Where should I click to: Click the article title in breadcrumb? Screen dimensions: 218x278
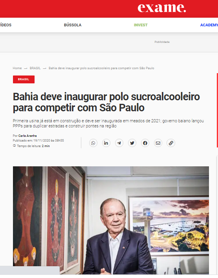[101, 68]
